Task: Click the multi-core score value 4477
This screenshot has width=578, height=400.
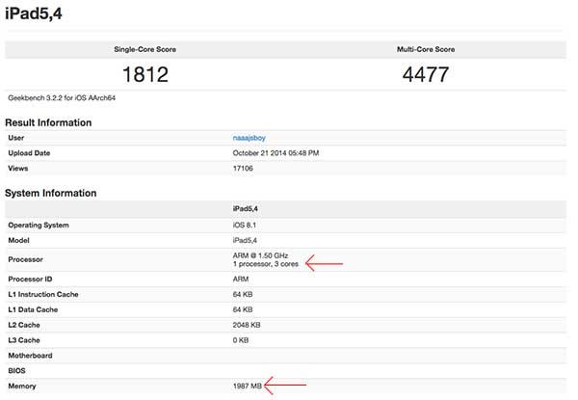Action: click(x=426, y=74)
